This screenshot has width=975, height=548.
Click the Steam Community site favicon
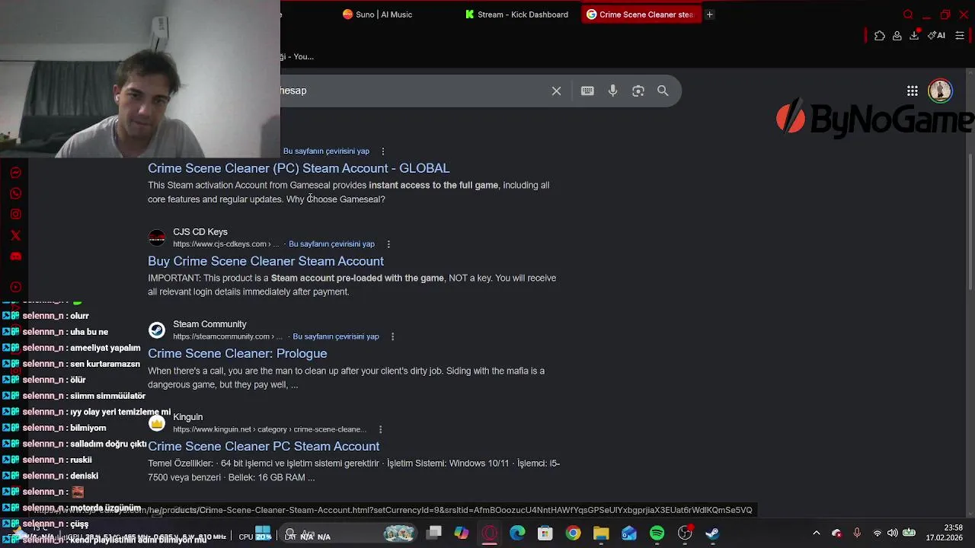click(156, 330)
